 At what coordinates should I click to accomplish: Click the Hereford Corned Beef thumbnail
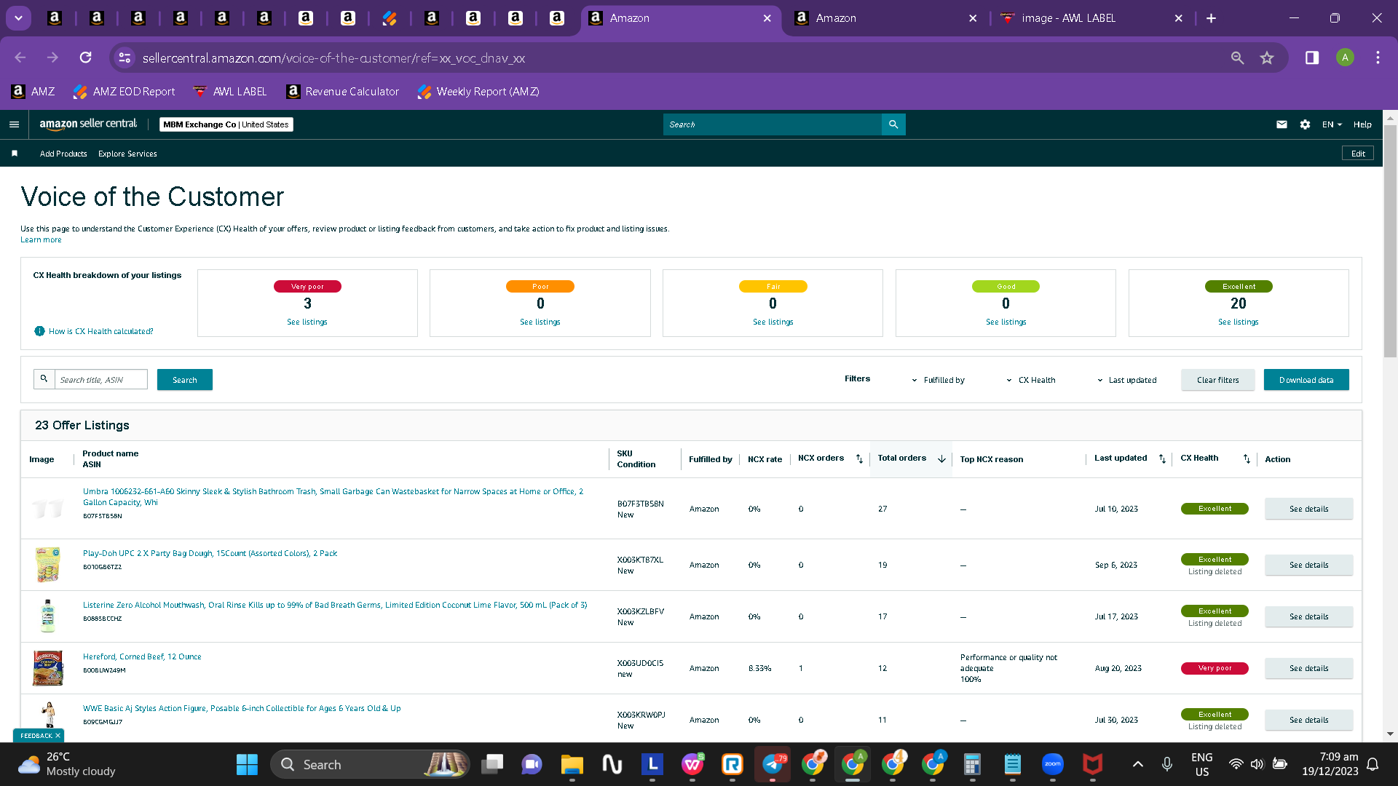coord(48,668)
